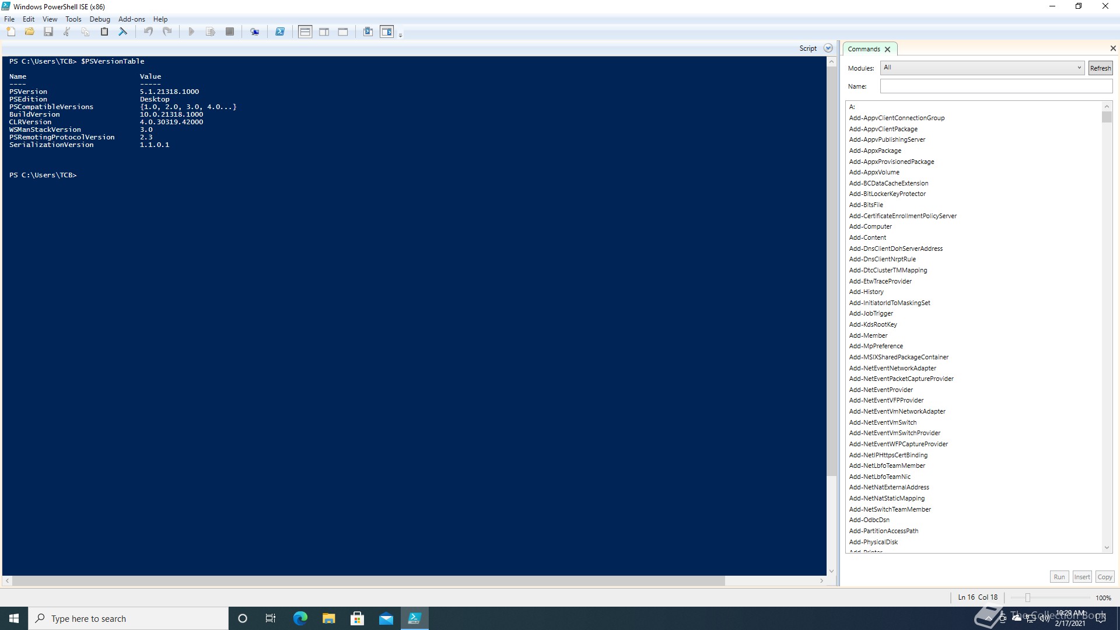
Task: Select the Run Script toolbar icon
Action: click(x=191, y=32)
